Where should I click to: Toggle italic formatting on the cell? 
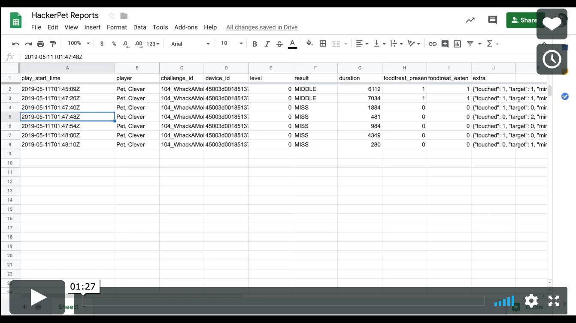coord(267,43)
